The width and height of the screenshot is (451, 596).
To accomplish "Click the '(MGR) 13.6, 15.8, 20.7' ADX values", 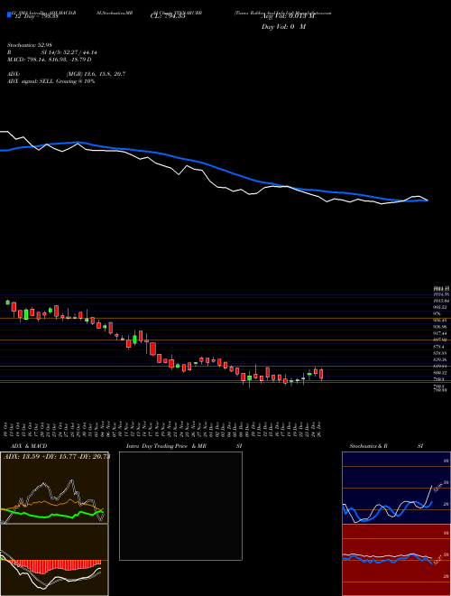I will pos(96,74).
